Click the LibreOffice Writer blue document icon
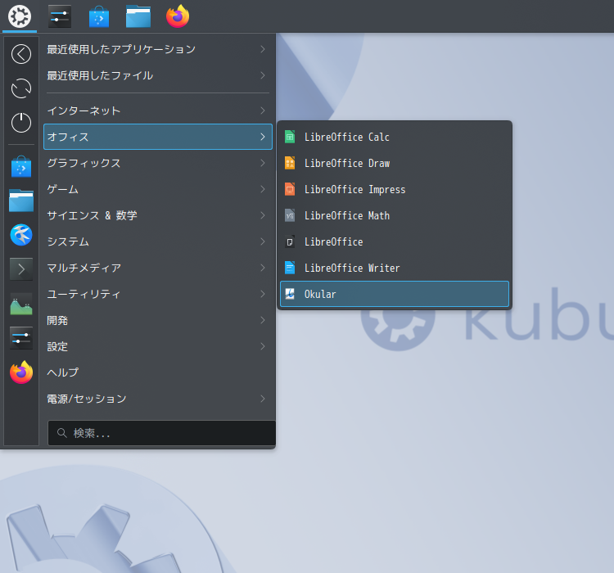This screenshot has height=573, width=614. (x=290, y=268)
